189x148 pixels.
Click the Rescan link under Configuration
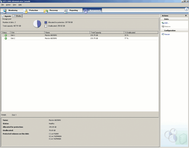click(167, 34)
